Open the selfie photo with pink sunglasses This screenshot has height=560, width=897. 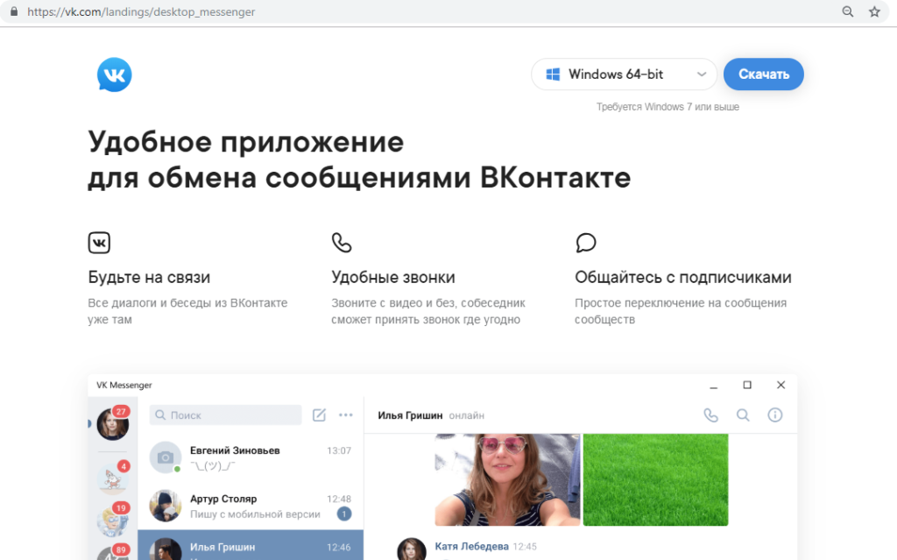pyautogui.click(x=507, y=479)
